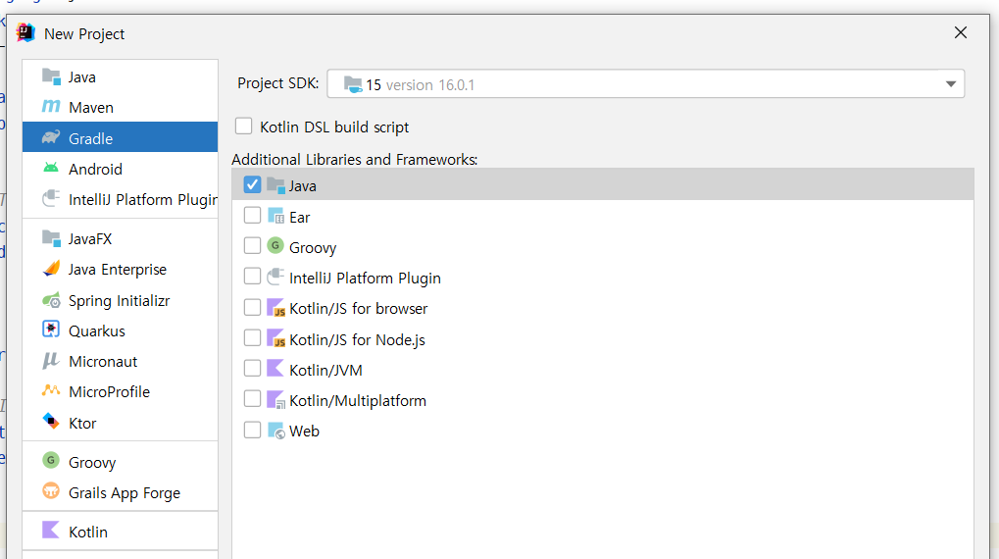Viewport: 999px width, 559px height.
Task: Click the Kotlin/JS for Node.js icon
Action: coord(275,338)
